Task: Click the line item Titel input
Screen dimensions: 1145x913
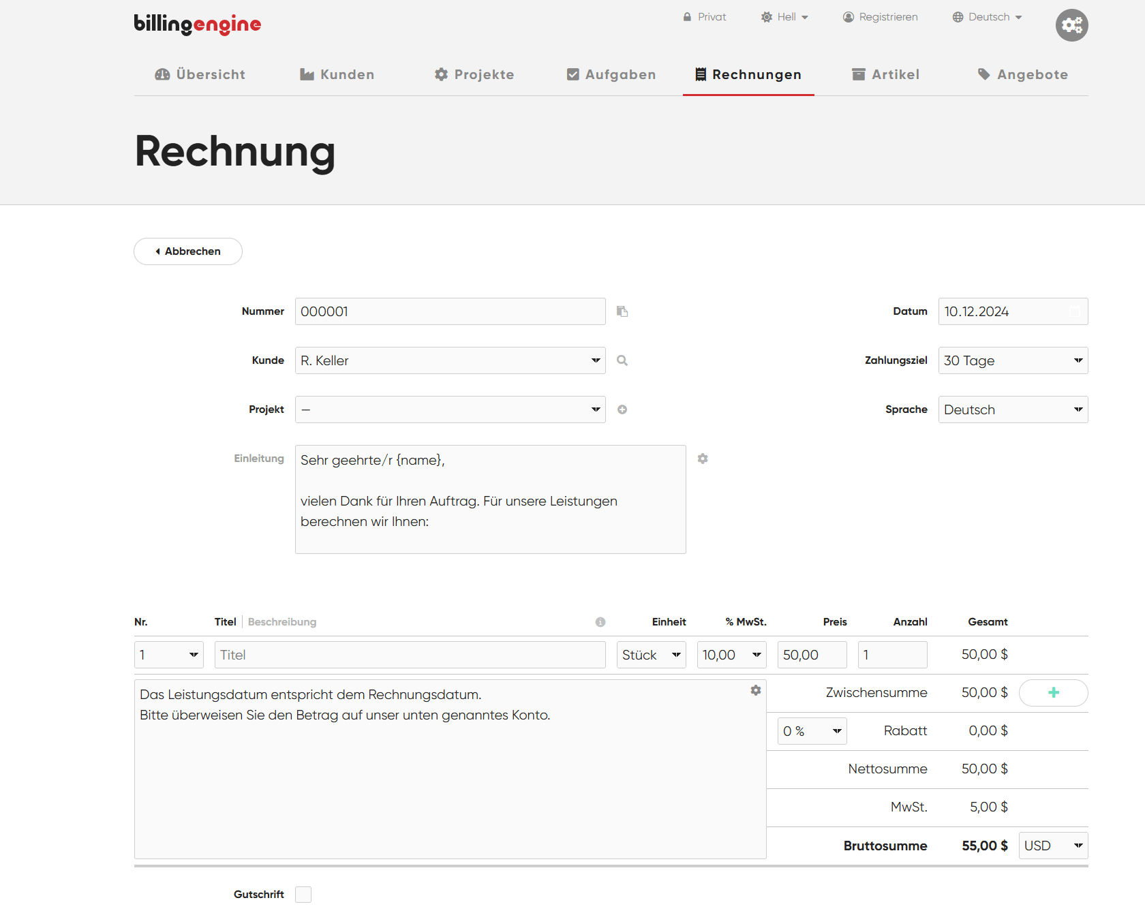Action: (x=410, y=655)
